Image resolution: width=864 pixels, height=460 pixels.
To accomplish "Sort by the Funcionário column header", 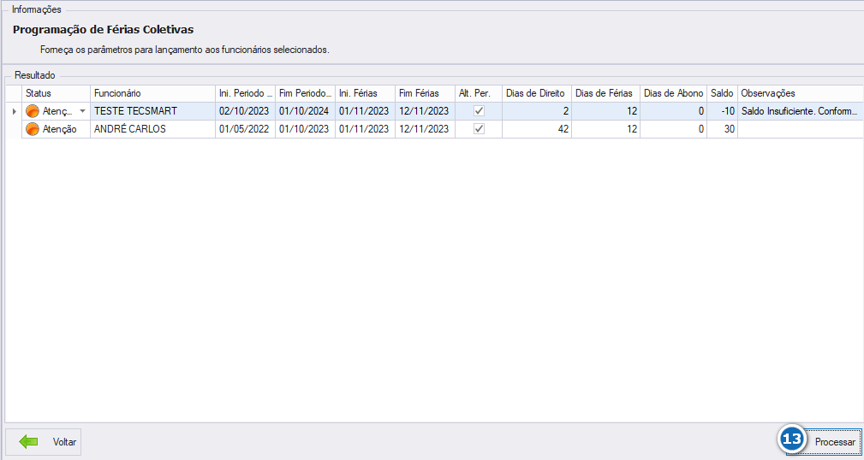I will click(152, 93).
